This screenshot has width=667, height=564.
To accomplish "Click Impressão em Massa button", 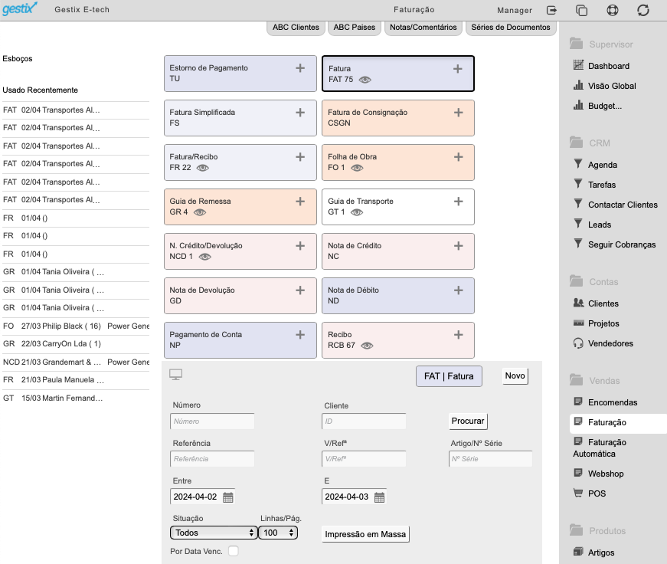I will pyautogui.click(x=365, y=534).
